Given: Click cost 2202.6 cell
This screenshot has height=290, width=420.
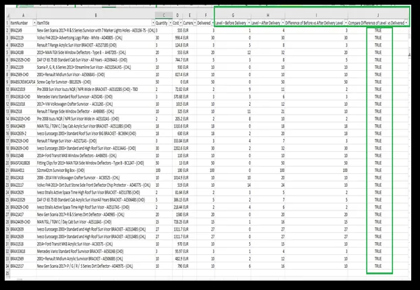Looking at the screenshot, I should click(x=178, y=148).
